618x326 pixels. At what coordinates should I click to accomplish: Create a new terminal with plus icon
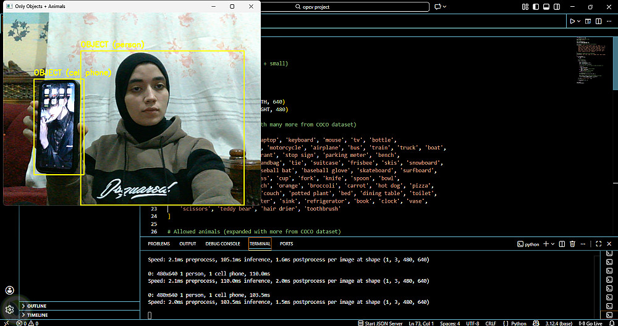[x=546, y=244]
